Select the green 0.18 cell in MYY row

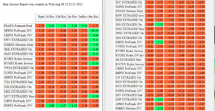(x=94, y=96)
